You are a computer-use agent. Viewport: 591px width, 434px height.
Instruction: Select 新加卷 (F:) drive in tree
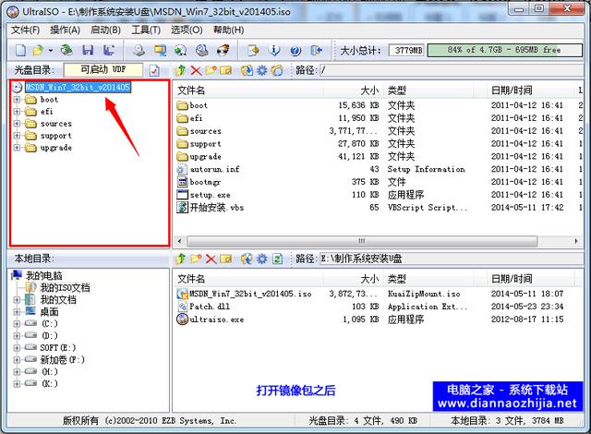point(62,360)
